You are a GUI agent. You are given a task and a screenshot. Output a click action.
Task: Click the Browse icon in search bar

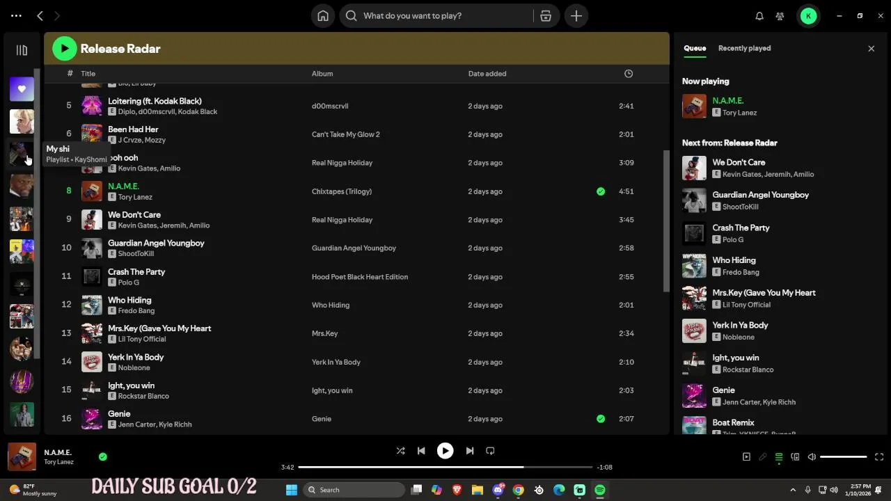click(x=546, y=15)
